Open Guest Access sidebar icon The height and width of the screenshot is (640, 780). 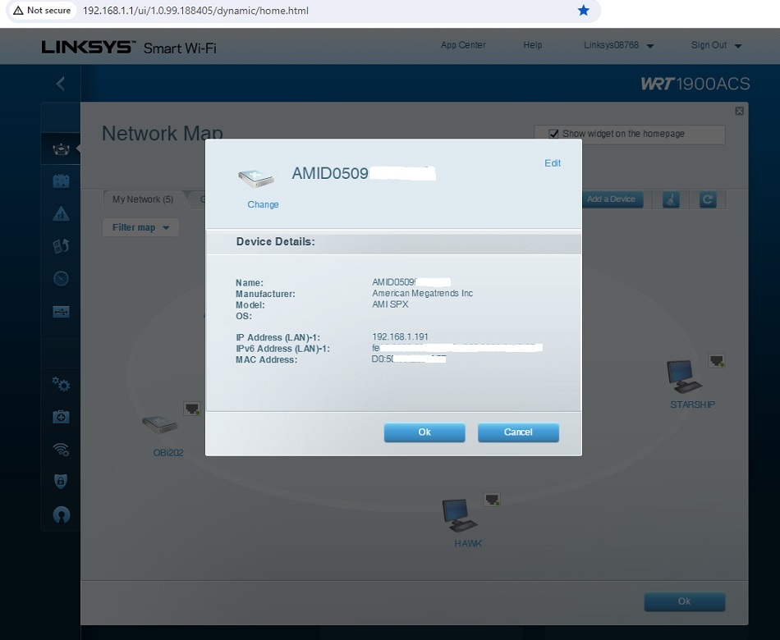[61, 181]
